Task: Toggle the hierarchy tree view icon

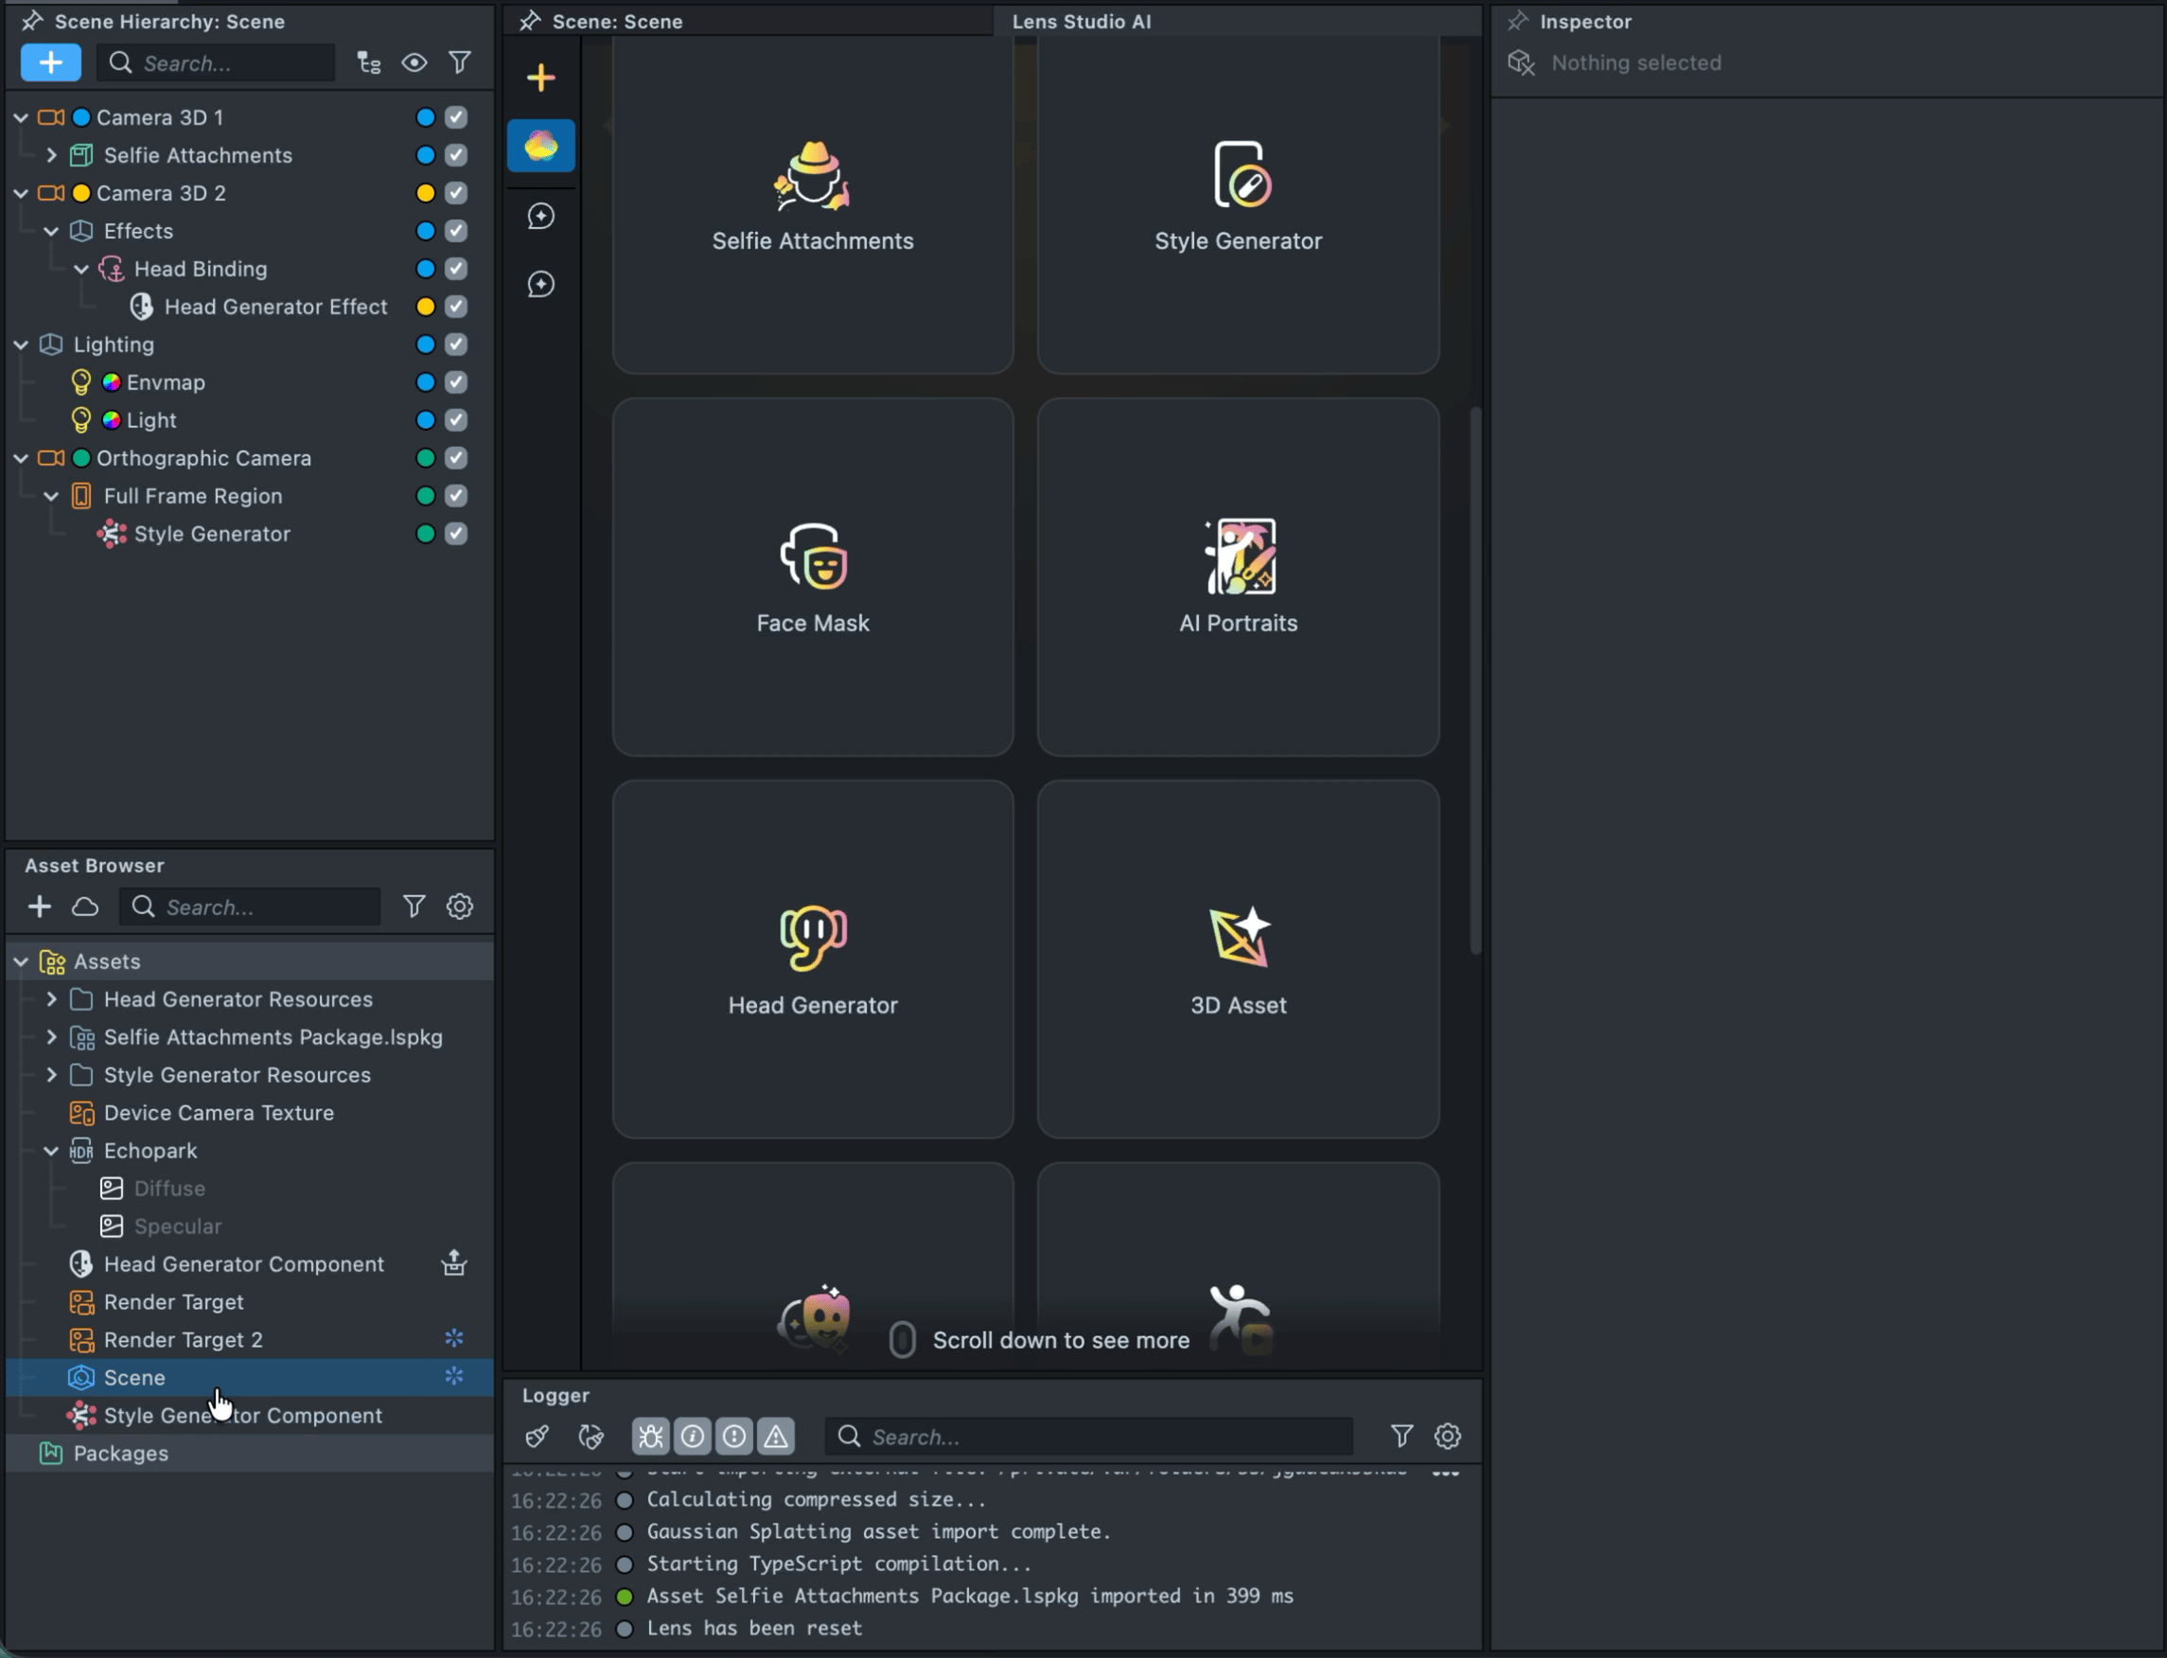Action: 368,63
